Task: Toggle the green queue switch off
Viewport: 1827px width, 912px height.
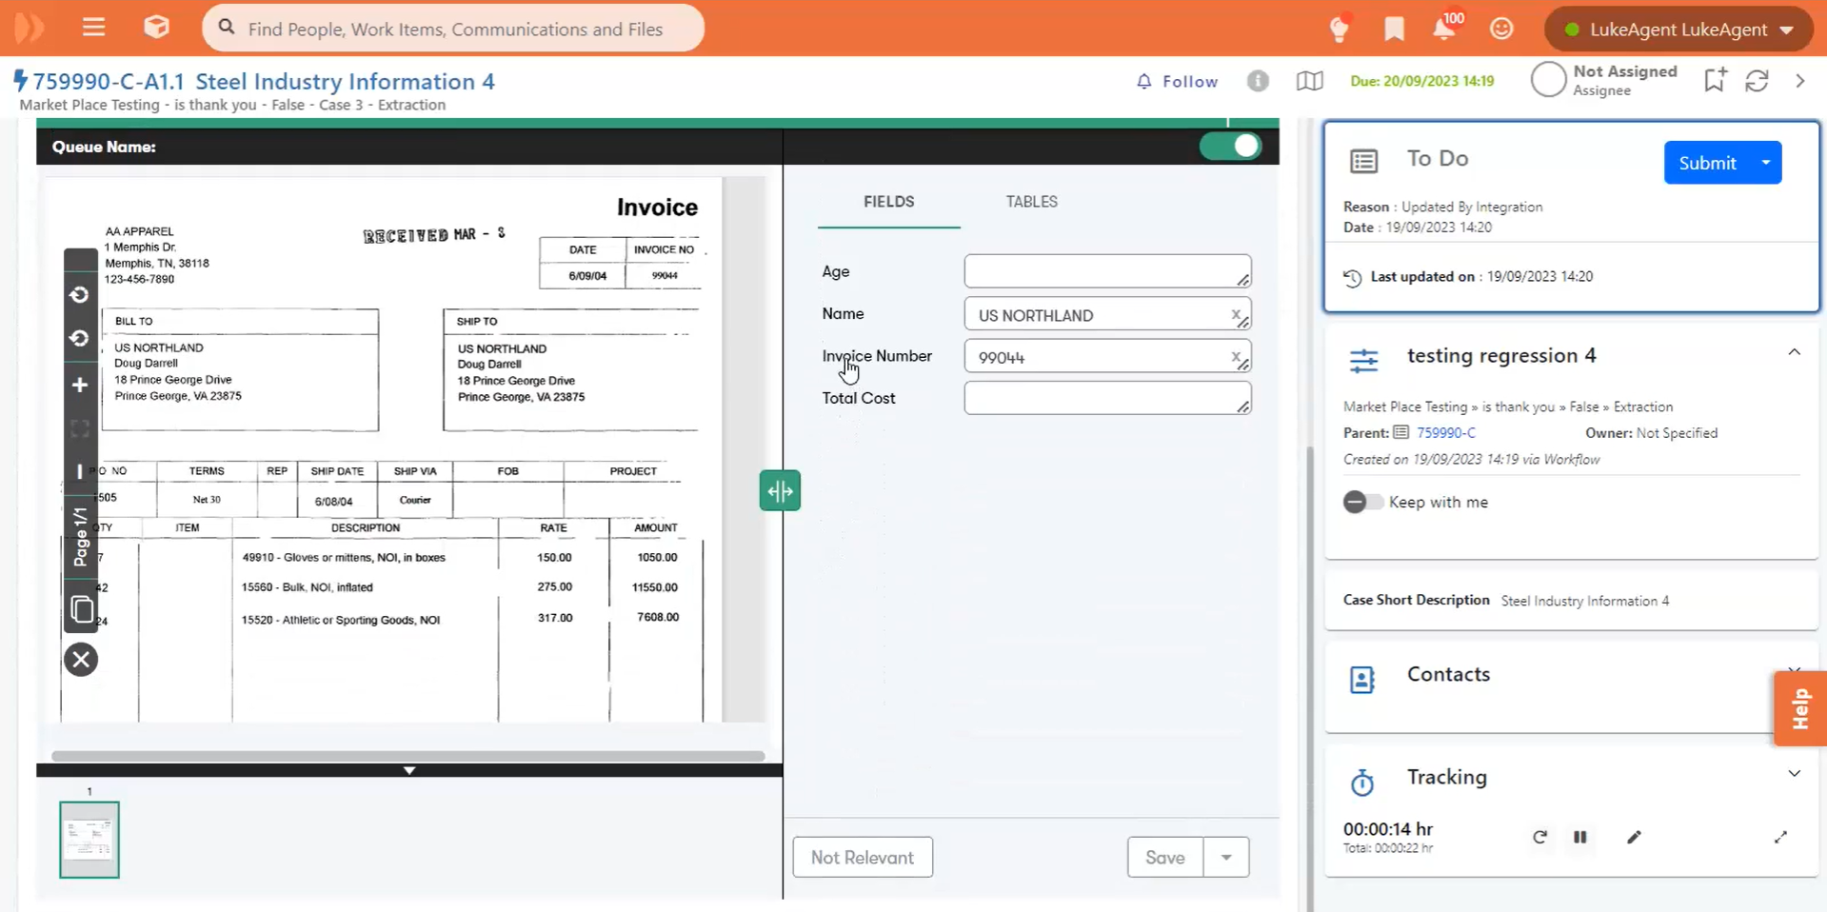Action: [1230, 147]
